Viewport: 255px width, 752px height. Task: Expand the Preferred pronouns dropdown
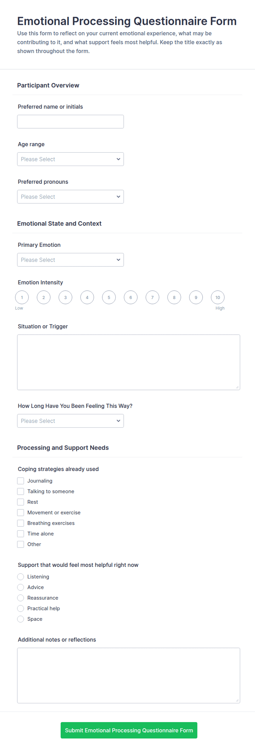[70, 196]
